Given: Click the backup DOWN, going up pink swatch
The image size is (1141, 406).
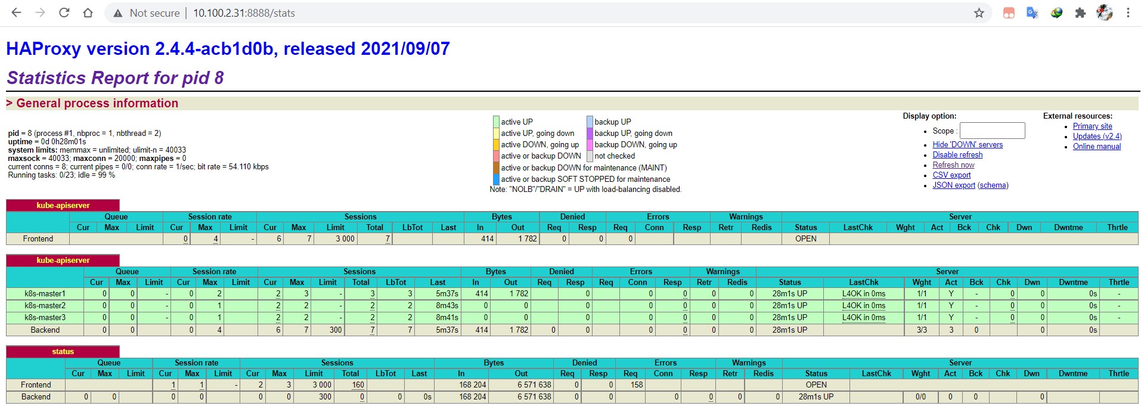Looking at the screenshot, I should click(590, 145).
